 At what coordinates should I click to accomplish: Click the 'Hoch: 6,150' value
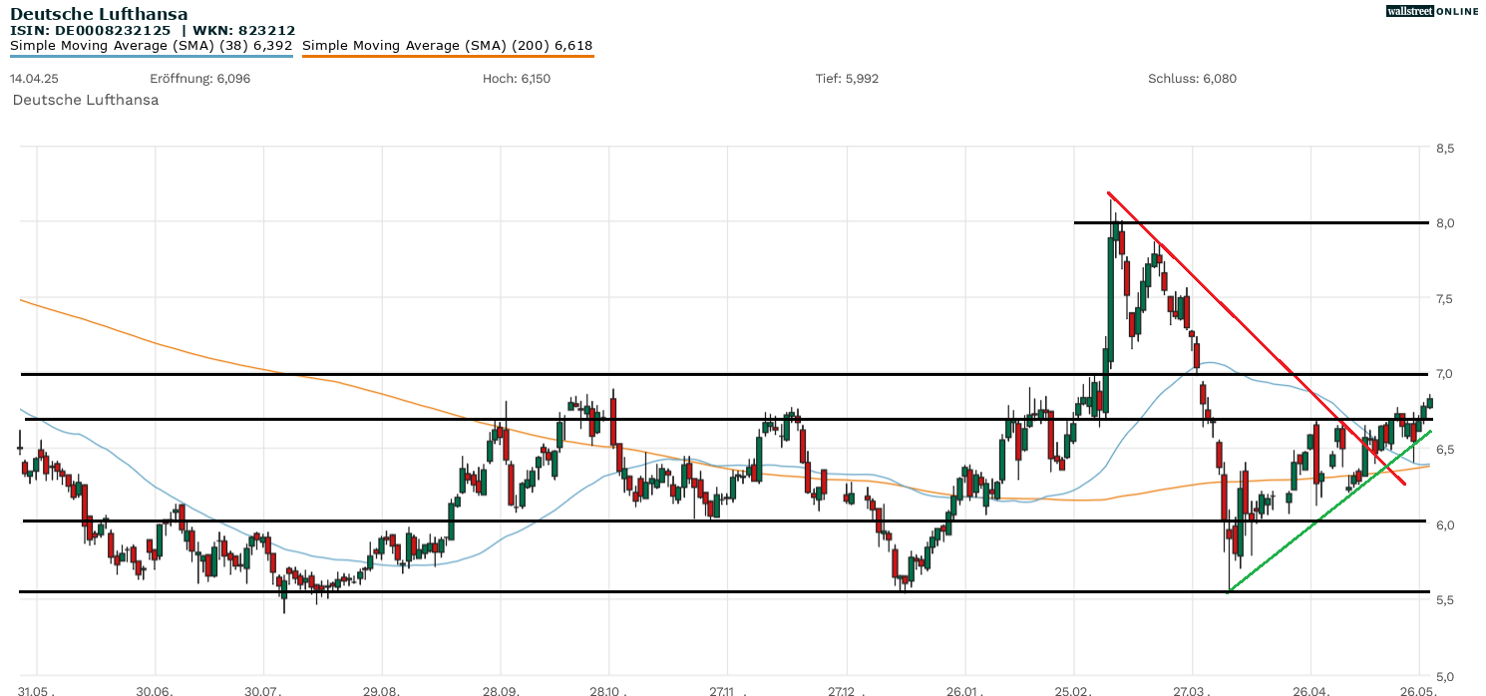(x=516, y=79)
